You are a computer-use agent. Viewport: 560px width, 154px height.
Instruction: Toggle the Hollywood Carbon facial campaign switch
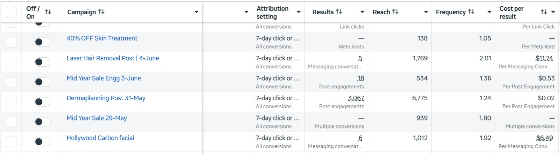(x=42, y=142)
